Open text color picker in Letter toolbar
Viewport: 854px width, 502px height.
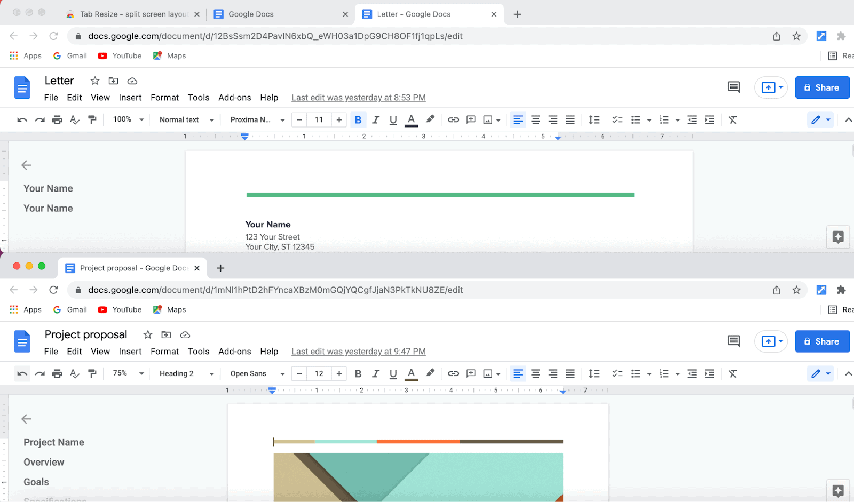(x=411, y=120)
